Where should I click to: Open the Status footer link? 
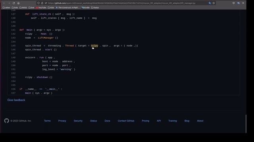[x=94, y=121]
